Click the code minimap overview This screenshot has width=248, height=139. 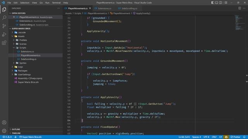(239, 22)
